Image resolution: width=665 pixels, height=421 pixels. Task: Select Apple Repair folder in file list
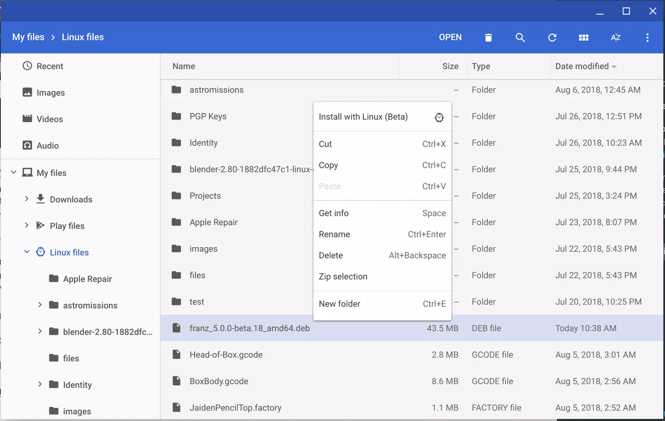click(x=214, y=222)
